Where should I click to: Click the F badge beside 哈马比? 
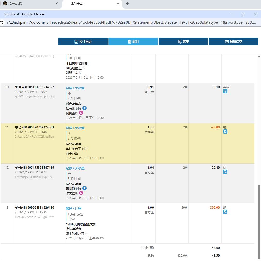(x=85, y=108)
